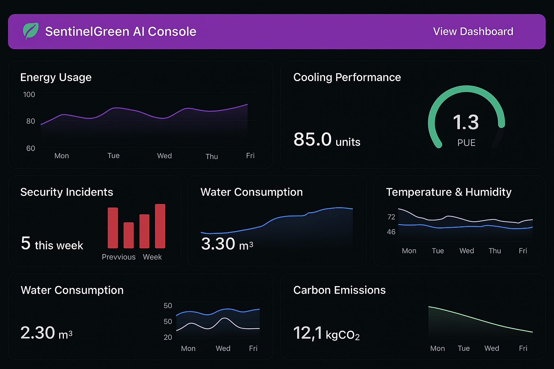Select the tallest red Security Incidents bar

tap(160, 226)
